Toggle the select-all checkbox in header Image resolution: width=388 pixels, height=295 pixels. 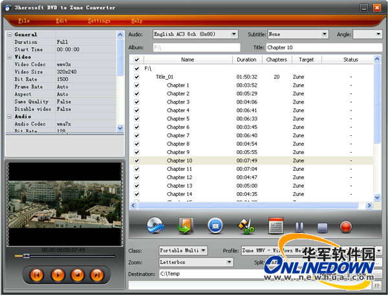136,60
